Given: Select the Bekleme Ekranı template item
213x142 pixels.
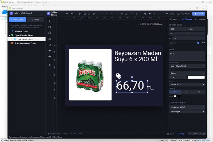Looking at the screenshot, I should [x=21, y=31].
